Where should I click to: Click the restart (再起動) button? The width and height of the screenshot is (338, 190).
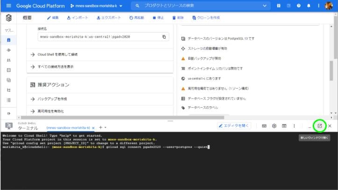pyautogui.click(x=137, y=18)
